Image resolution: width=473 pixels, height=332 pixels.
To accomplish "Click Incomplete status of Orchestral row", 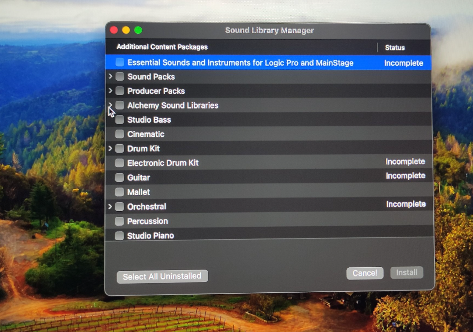I will 406,204.
